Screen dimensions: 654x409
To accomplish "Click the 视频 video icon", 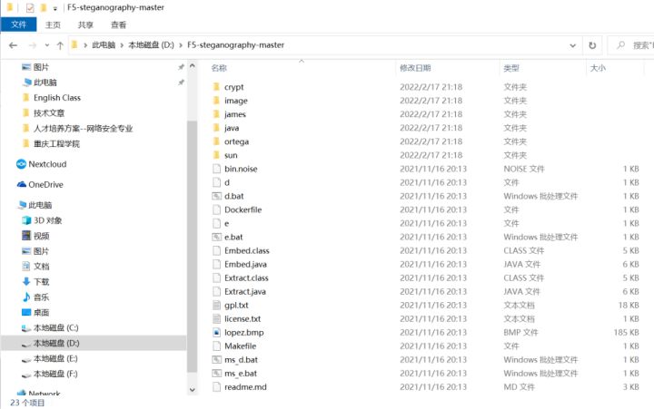I will tap(26, 236).
